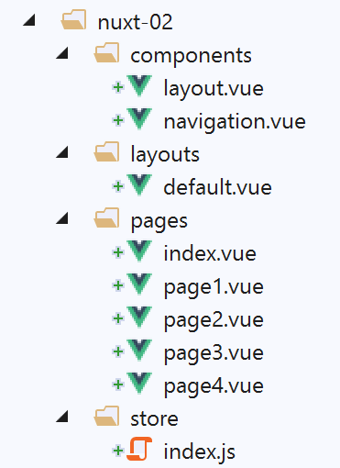Open the index.js store file
Screen dimensions: 340x468
[x=200, y=452]
